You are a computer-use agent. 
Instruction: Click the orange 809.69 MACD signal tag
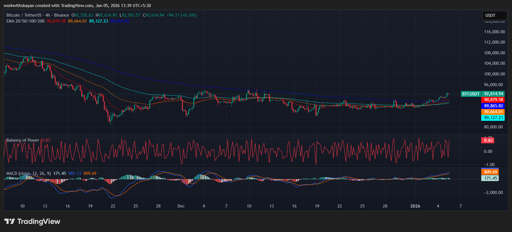490,172
